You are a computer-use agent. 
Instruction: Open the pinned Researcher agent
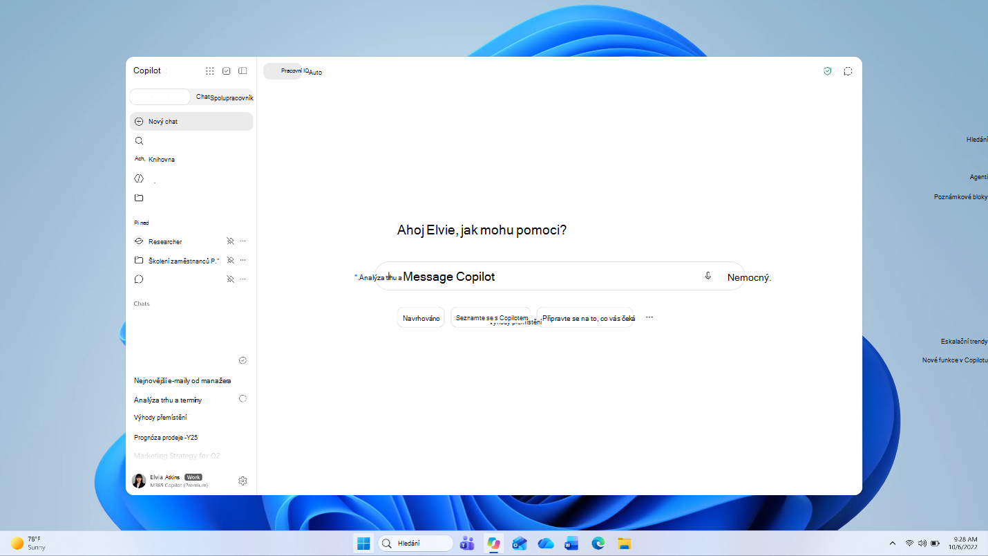(165, 242)
